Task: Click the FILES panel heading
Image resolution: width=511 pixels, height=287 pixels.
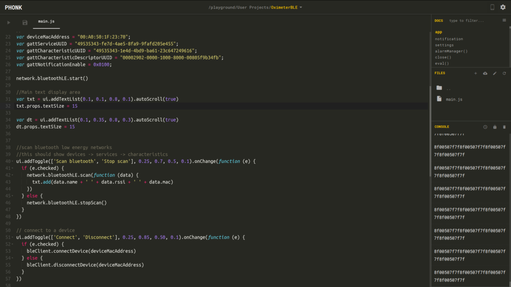Action: tap(440, 73)
